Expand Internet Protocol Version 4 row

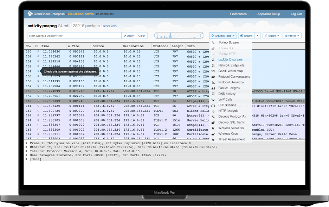coord(26,151)
